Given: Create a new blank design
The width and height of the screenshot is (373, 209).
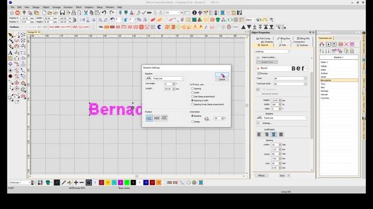Looking at the screenshot, I should point(44,13).
